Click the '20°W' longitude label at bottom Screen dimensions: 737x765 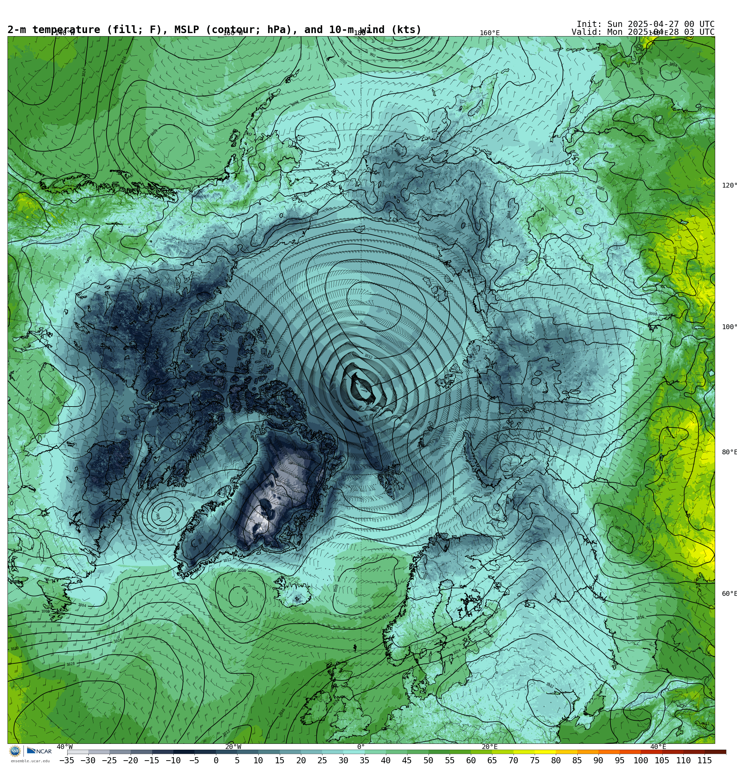pyautogui.click(x=233, y=747)
